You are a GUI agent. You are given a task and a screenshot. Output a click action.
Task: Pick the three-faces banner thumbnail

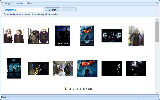tap(112, 36)
